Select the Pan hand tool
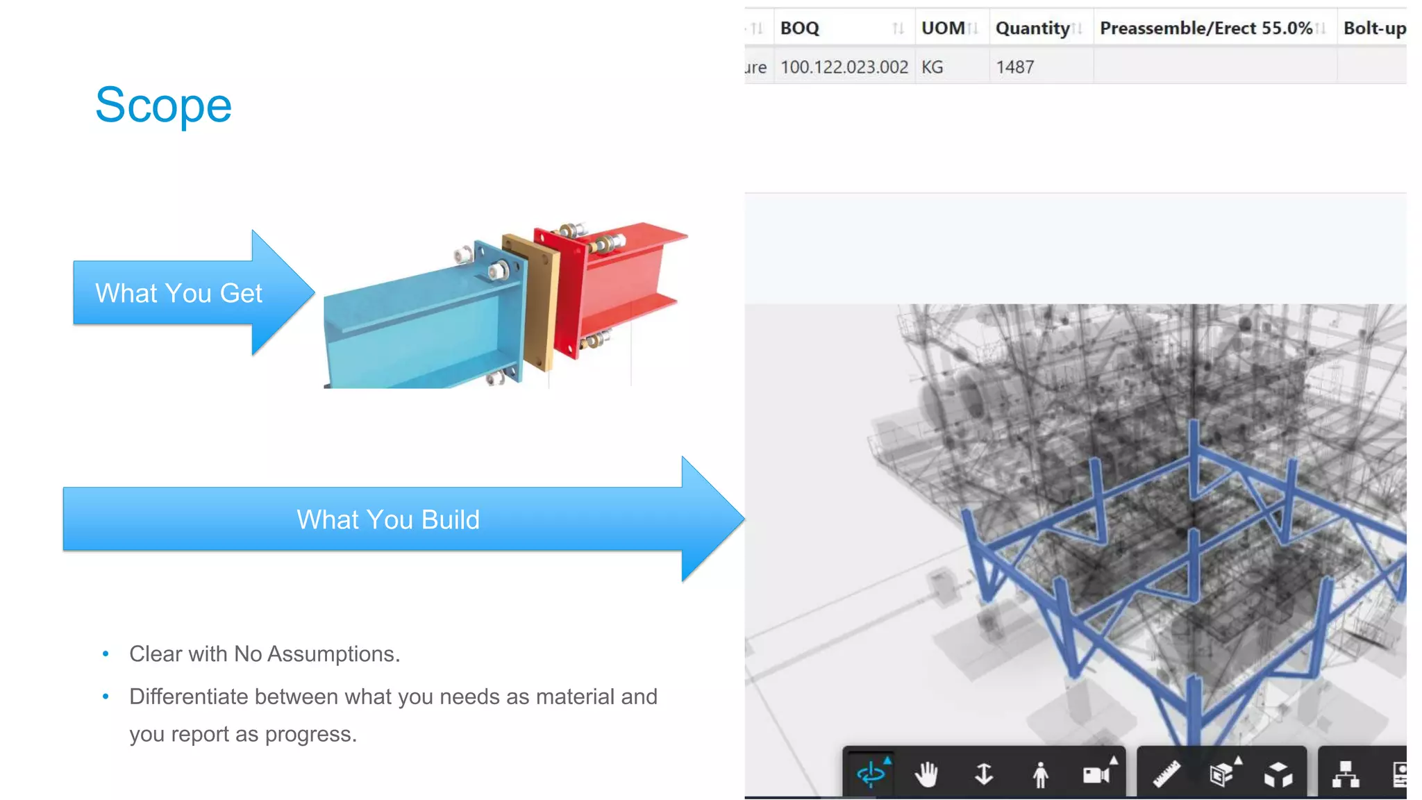1422x800 pixels. click(926, 774)
